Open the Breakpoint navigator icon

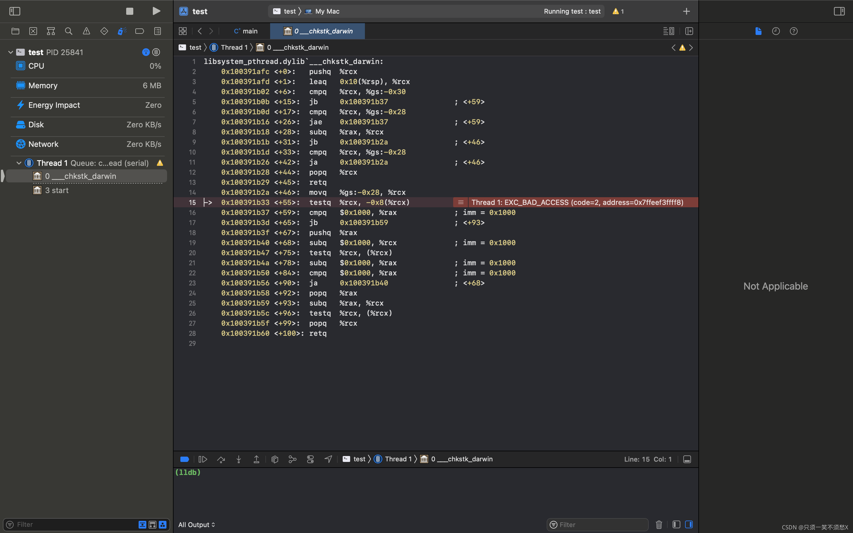click(x=140, y=31)
